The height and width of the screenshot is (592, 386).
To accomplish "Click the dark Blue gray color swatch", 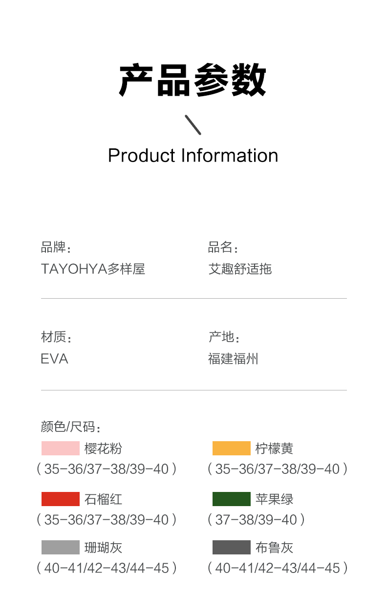I will [x=231, y=547].
